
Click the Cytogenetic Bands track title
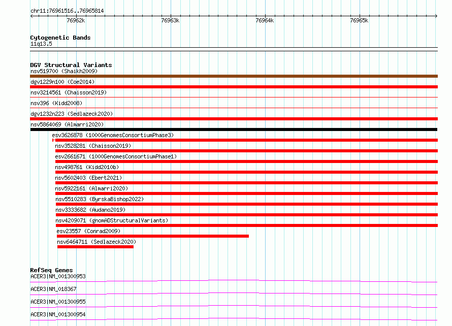(60, 38)
